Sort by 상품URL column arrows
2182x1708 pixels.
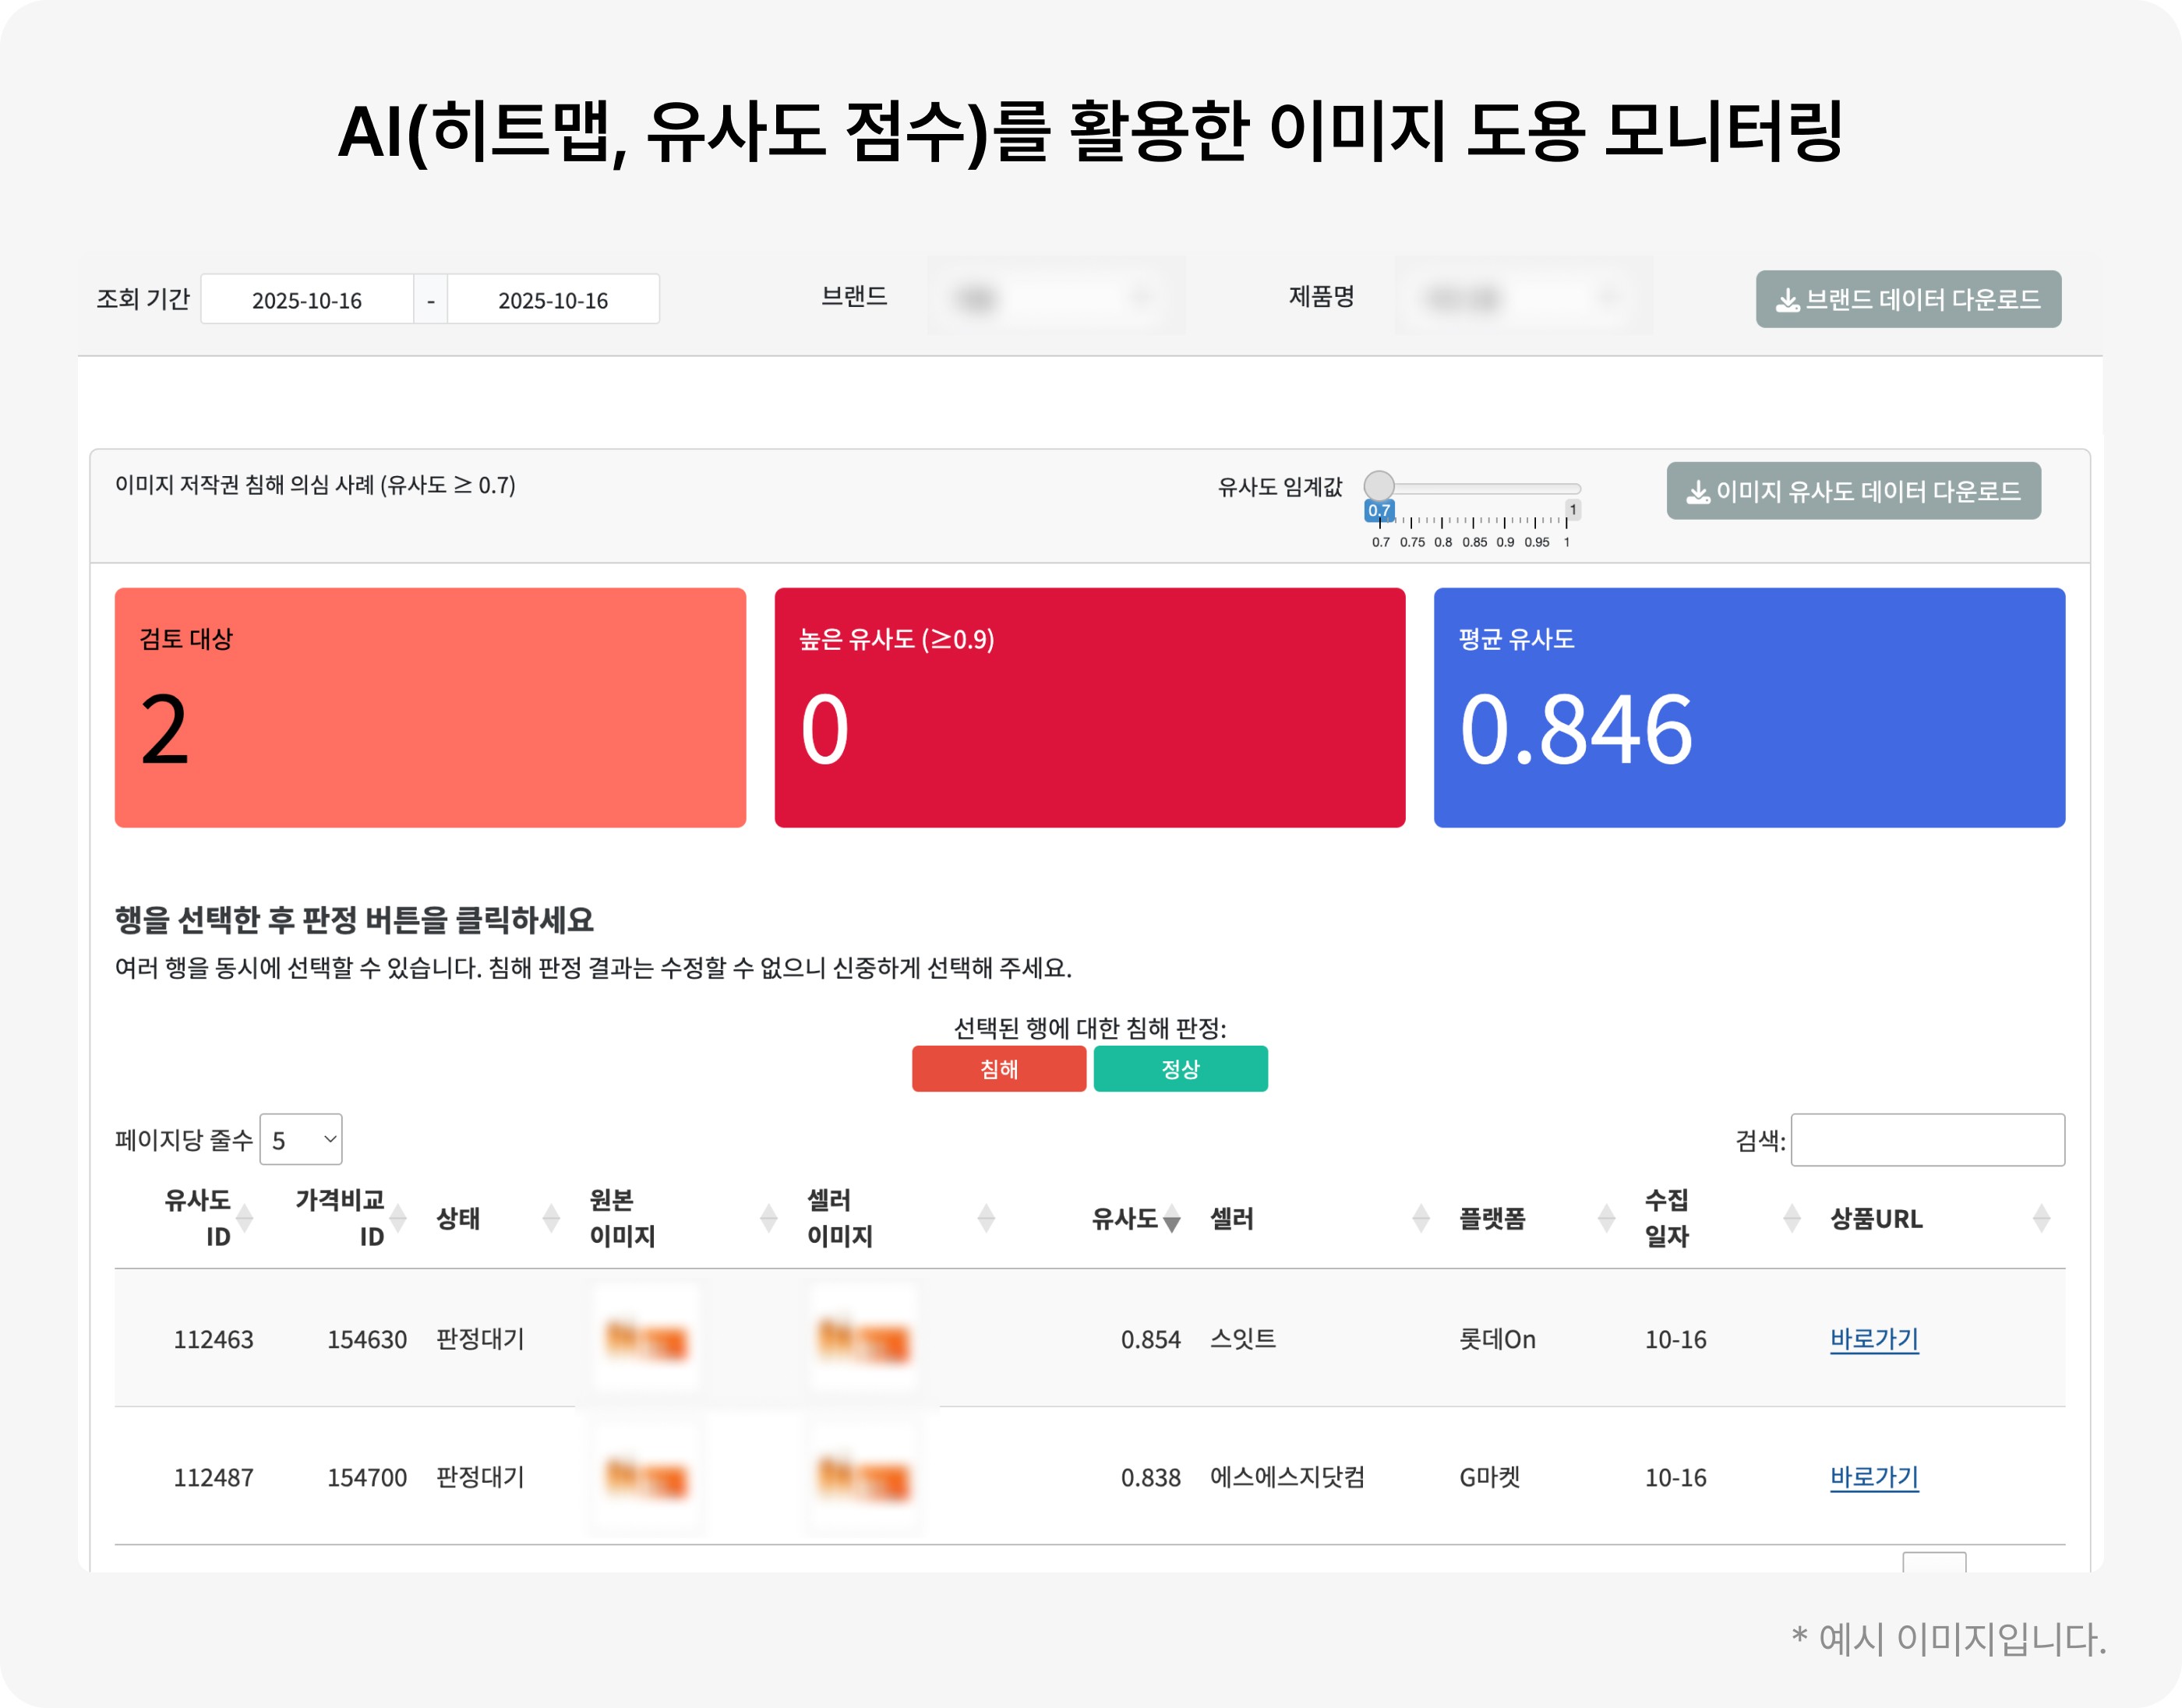[2042, 1218]
